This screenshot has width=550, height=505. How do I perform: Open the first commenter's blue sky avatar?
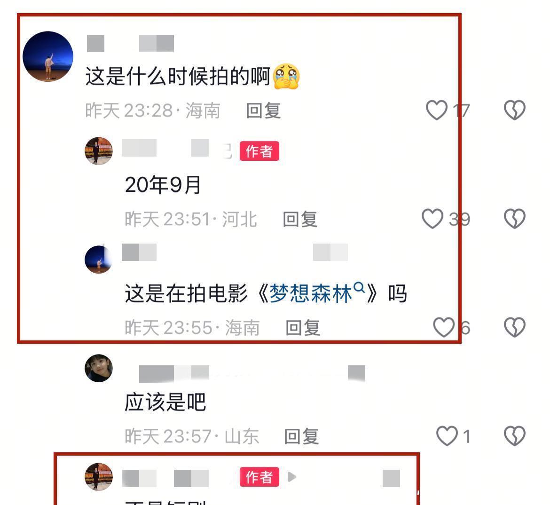[x=48, y=56]
